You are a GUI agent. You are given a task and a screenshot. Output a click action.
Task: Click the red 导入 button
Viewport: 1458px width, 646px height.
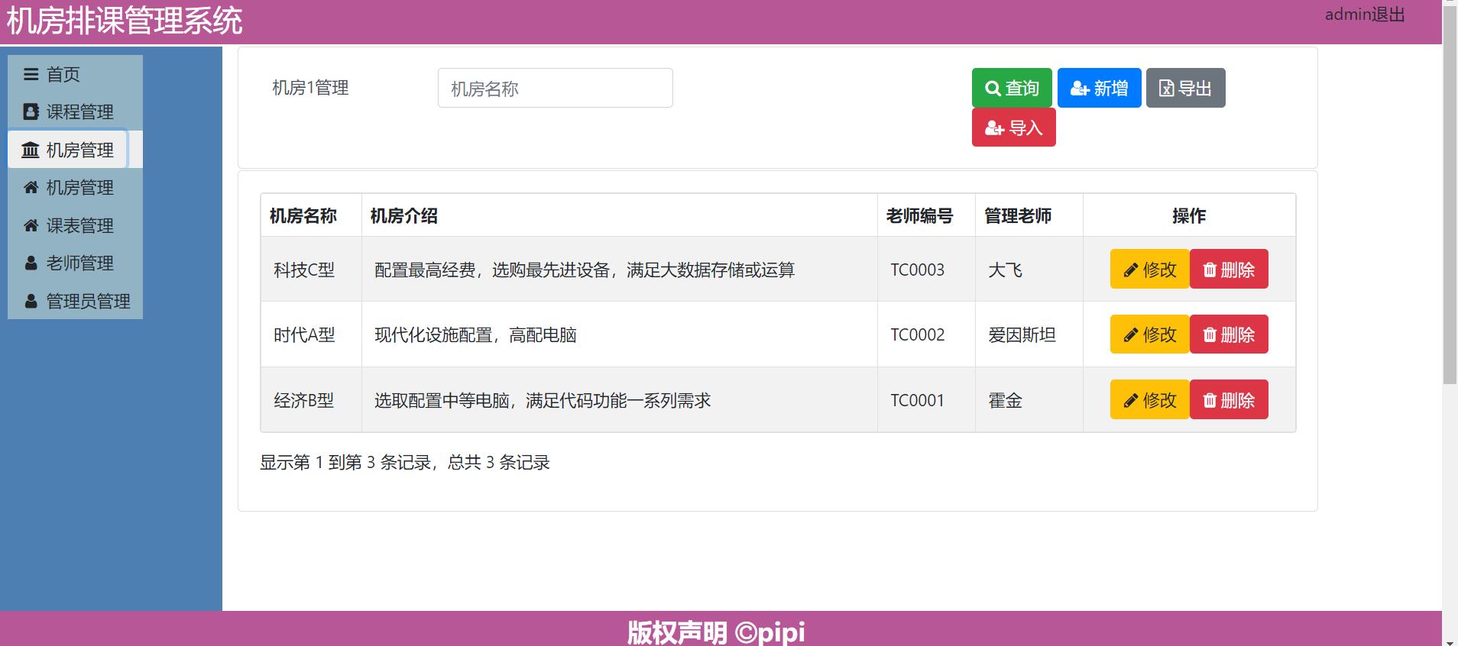(1013, 128)
